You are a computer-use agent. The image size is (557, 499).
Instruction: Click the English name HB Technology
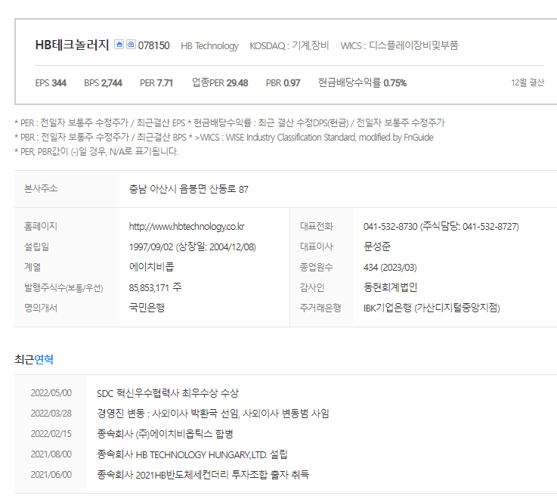(209, 46)
